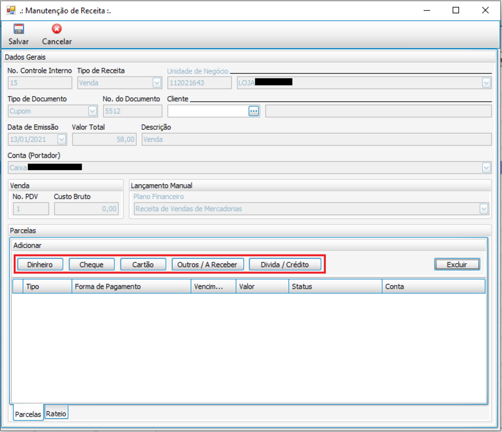Click the Salvar save icon
The image size is (502, 432).
tap(18, 29)
